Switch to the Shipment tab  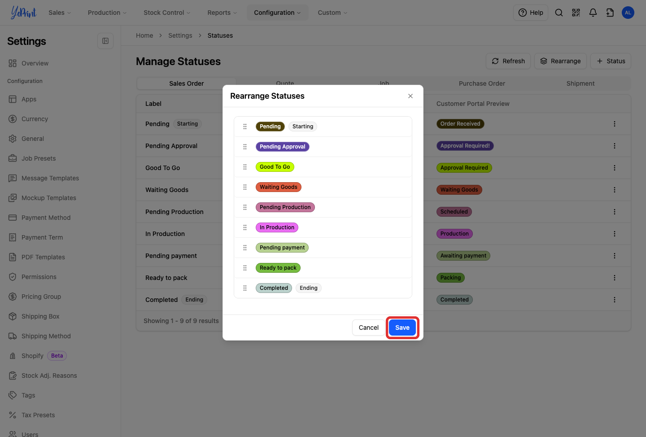tap(581, 83)
